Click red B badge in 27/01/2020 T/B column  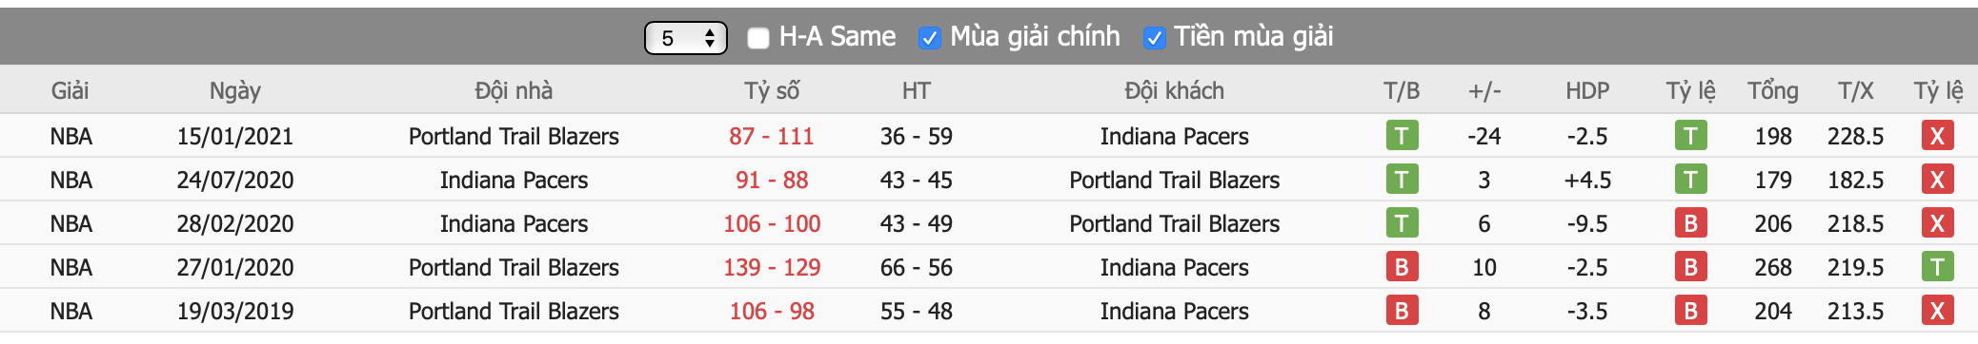[1402, 267]
